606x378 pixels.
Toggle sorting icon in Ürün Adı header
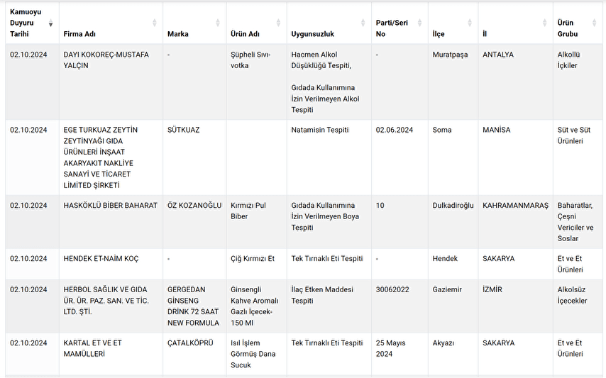(278, 23)
